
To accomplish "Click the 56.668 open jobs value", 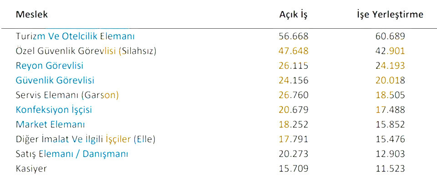I will (x=294, y=36).
